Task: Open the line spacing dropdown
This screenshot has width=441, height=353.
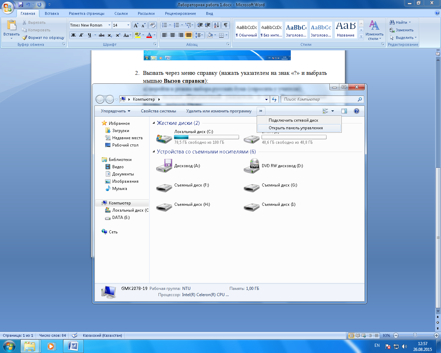Action: click(x=199, y=35)
